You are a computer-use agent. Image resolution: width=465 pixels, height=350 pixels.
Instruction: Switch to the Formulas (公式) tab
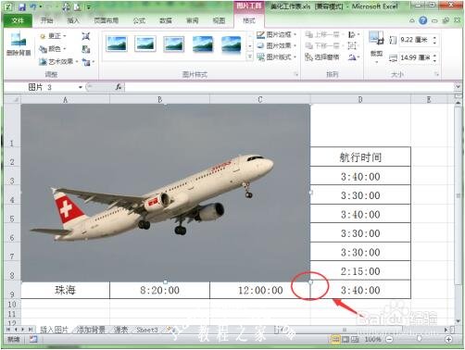pyautogui.click(x=139, y=20)
